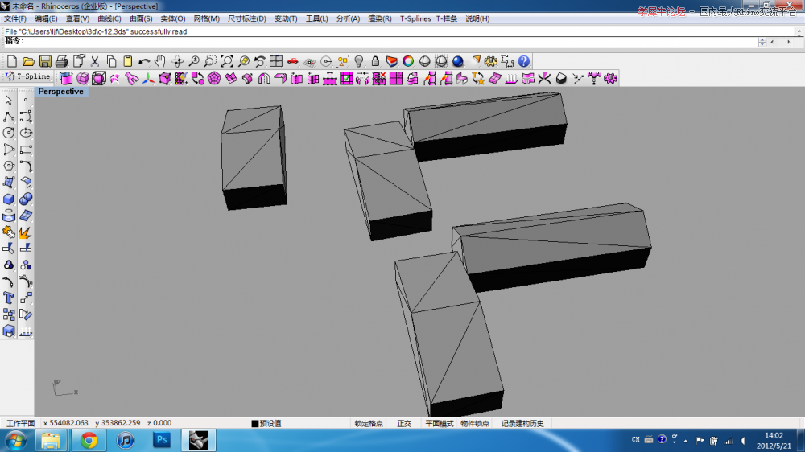Viewport: 805px width, 452px height.
Task: Click the volume speaker tray icon
Action: [x=742, y=441]
